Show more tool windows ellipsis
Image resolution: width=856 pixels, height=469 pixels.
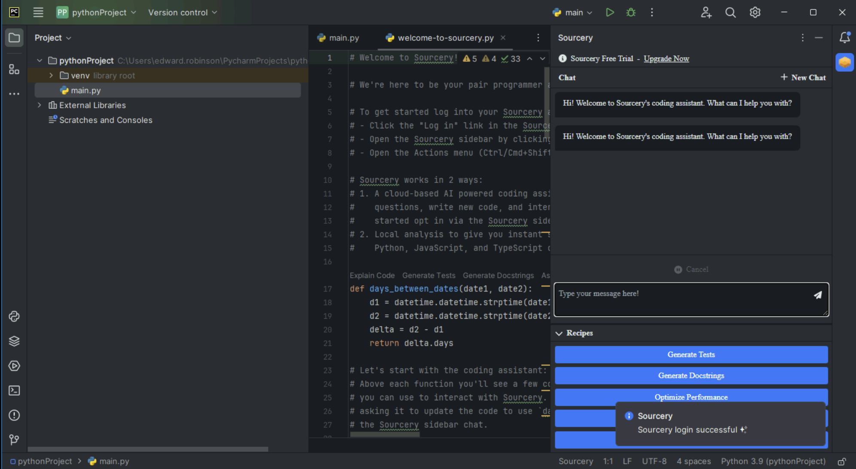pos(14,94)
